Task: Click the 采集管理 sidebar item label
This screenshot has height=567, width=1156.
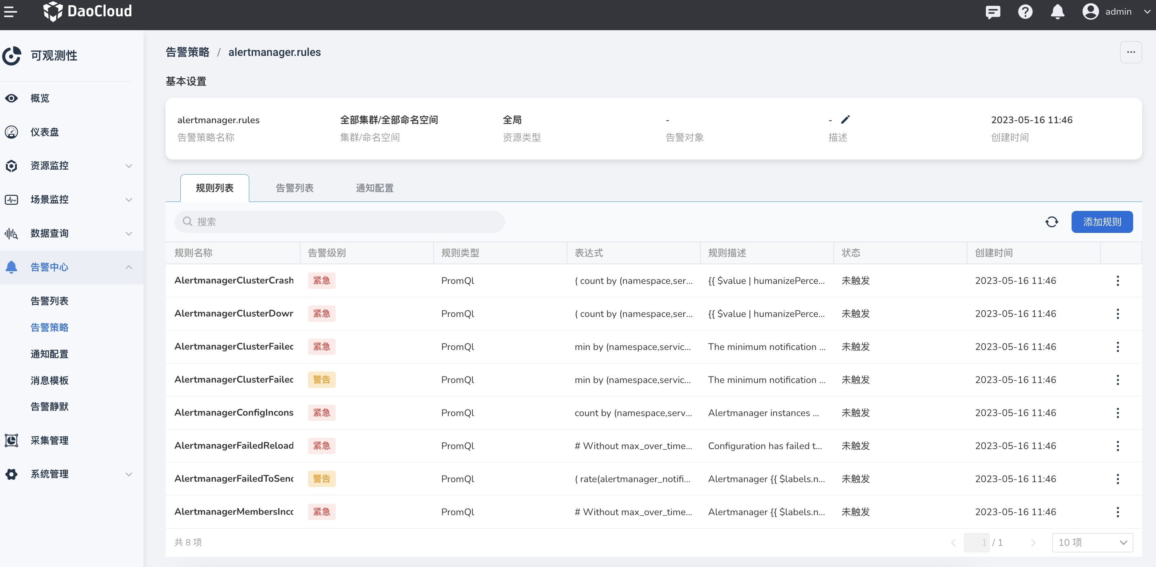Action: pyautogui.click(x=49, y=441)
